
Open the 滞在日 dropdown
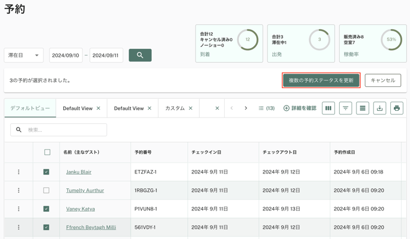click(24, 55)
